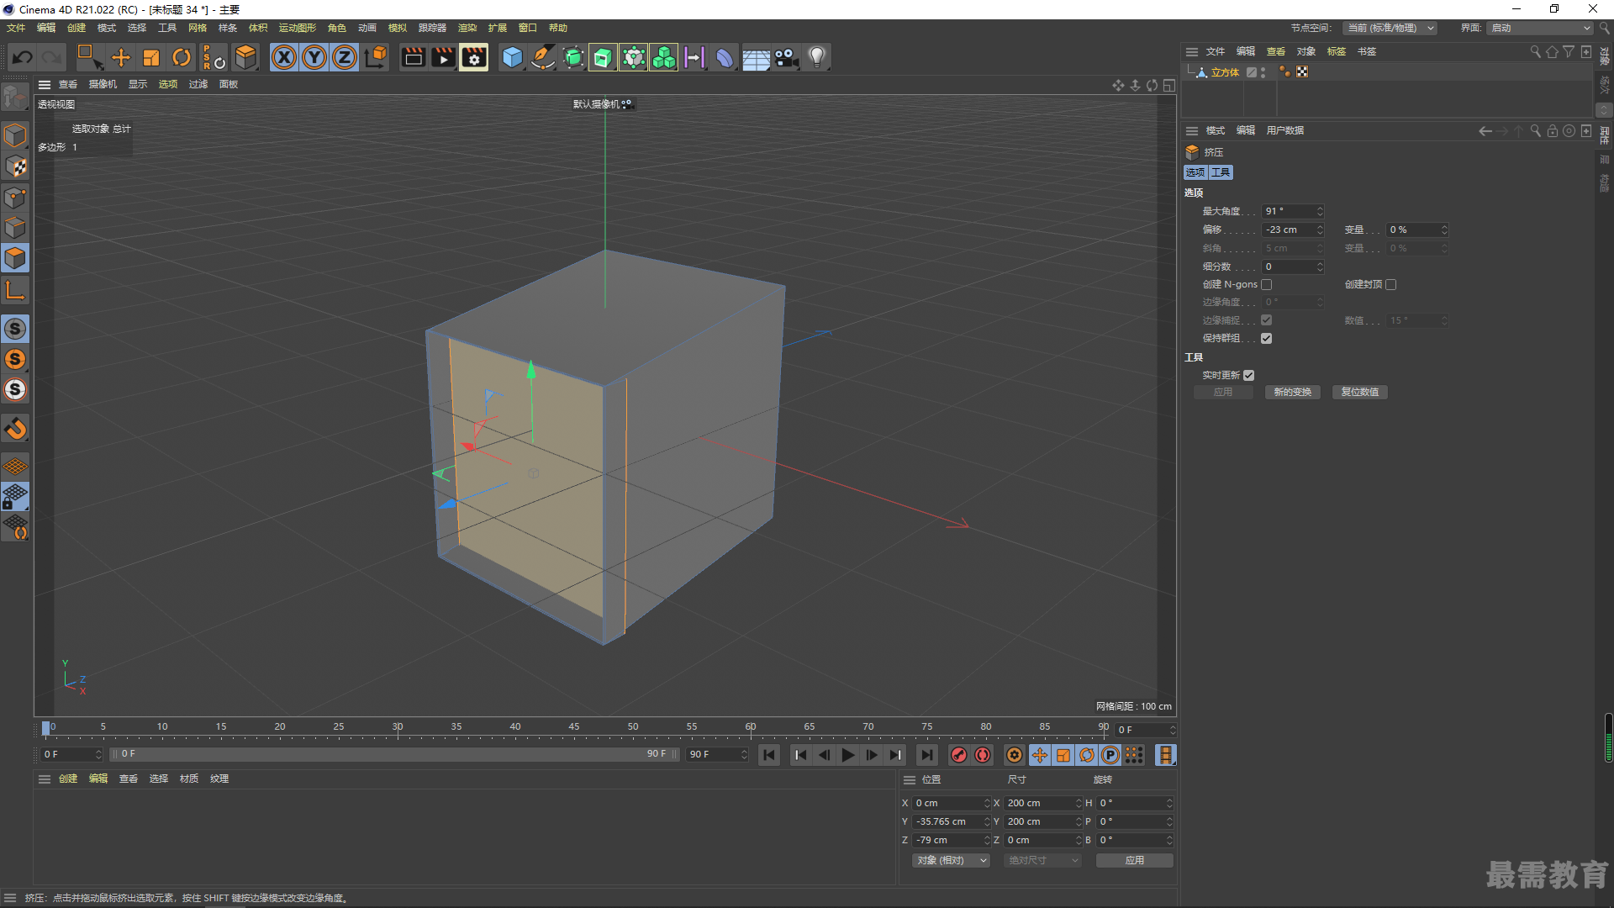The height and width of the screenshot is (908, 1614).
Task: Open Render Settings gear clapperboard
Action: [x=474, y=57]
